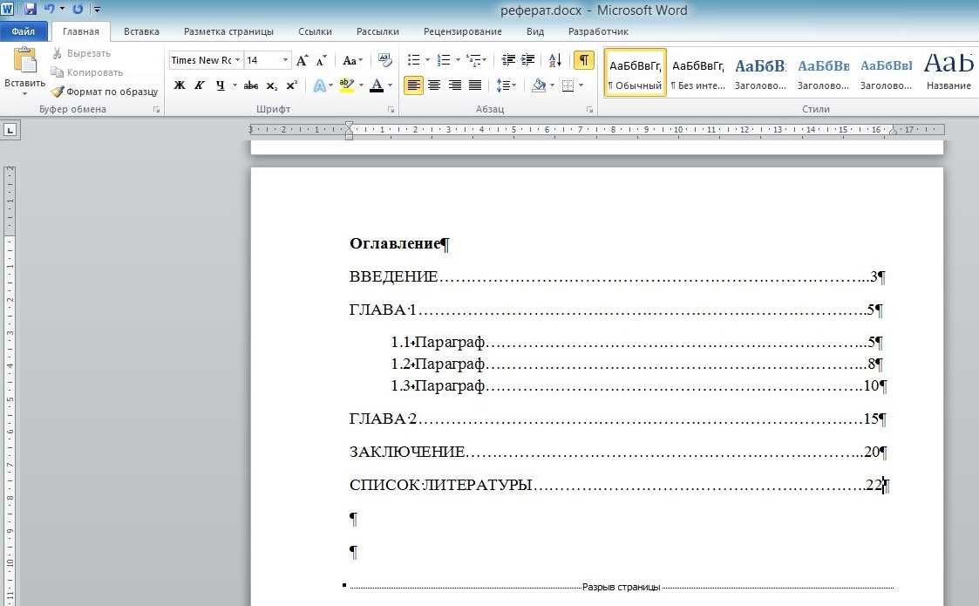Click the clear formatting icon
This screenshot has height=606, width=979.
pyautogui.click(x=384, y=60)
